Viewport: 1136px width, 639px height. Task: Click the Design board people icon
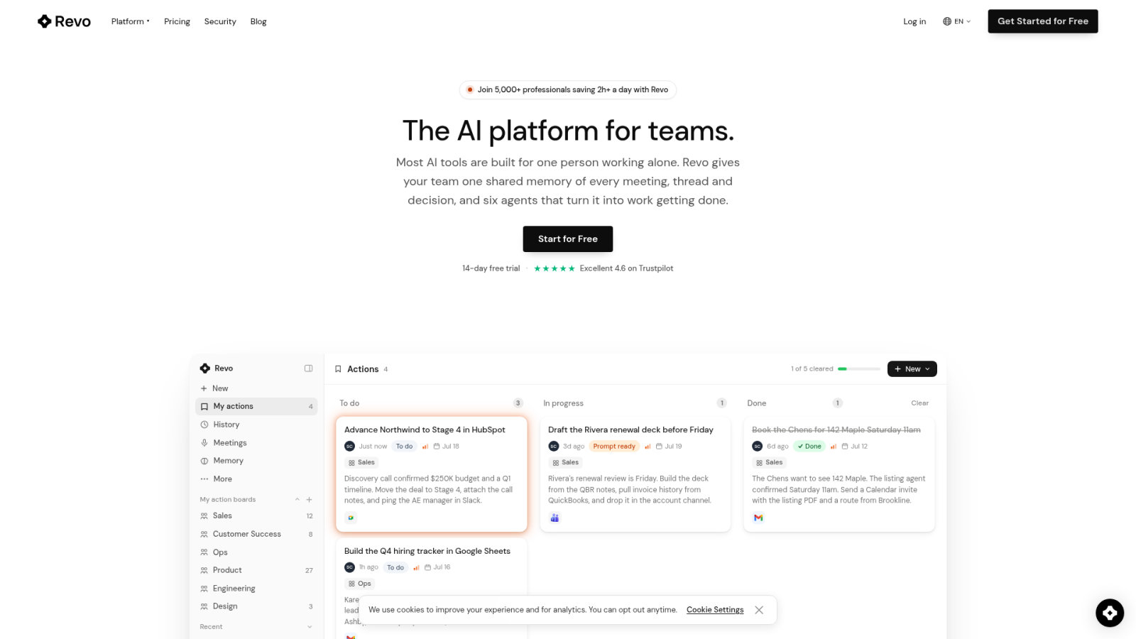coord(204,606)
